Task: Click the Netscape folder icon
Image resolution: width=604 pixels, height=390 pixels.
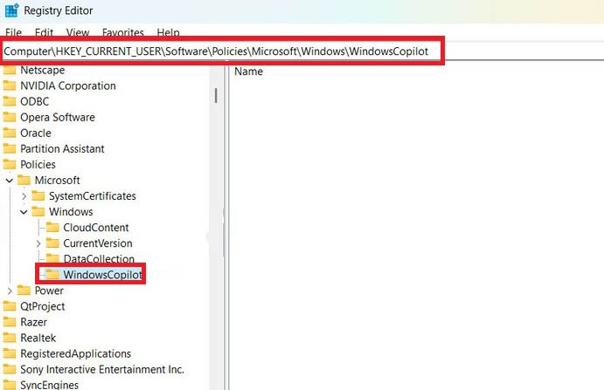Action: pyautogui.click(x=10, y=70)
